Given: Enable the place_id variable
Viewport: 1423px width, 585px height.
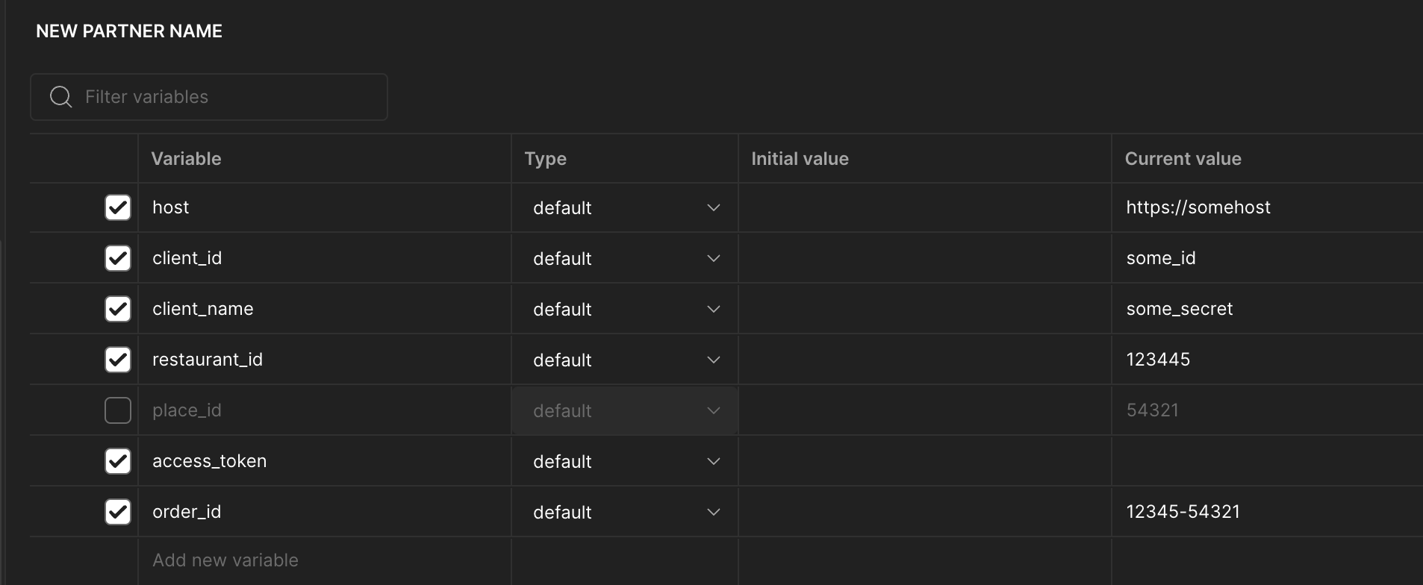Looking at the screenshot, I should [x=118, y=410].
